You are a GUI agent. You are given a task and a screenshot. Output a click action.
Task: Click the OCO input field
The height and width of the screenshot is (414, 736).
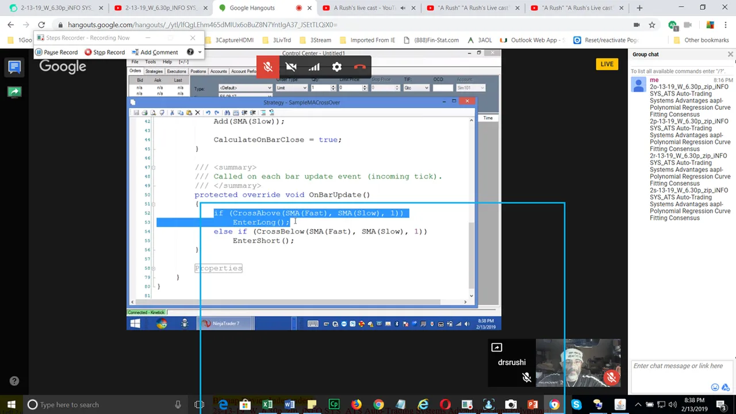click(x=442, y=88)
